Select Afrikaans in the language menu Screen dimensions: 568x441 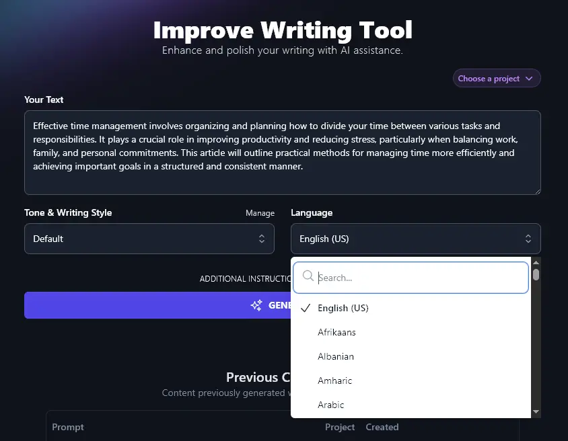(x=336, y=332)
